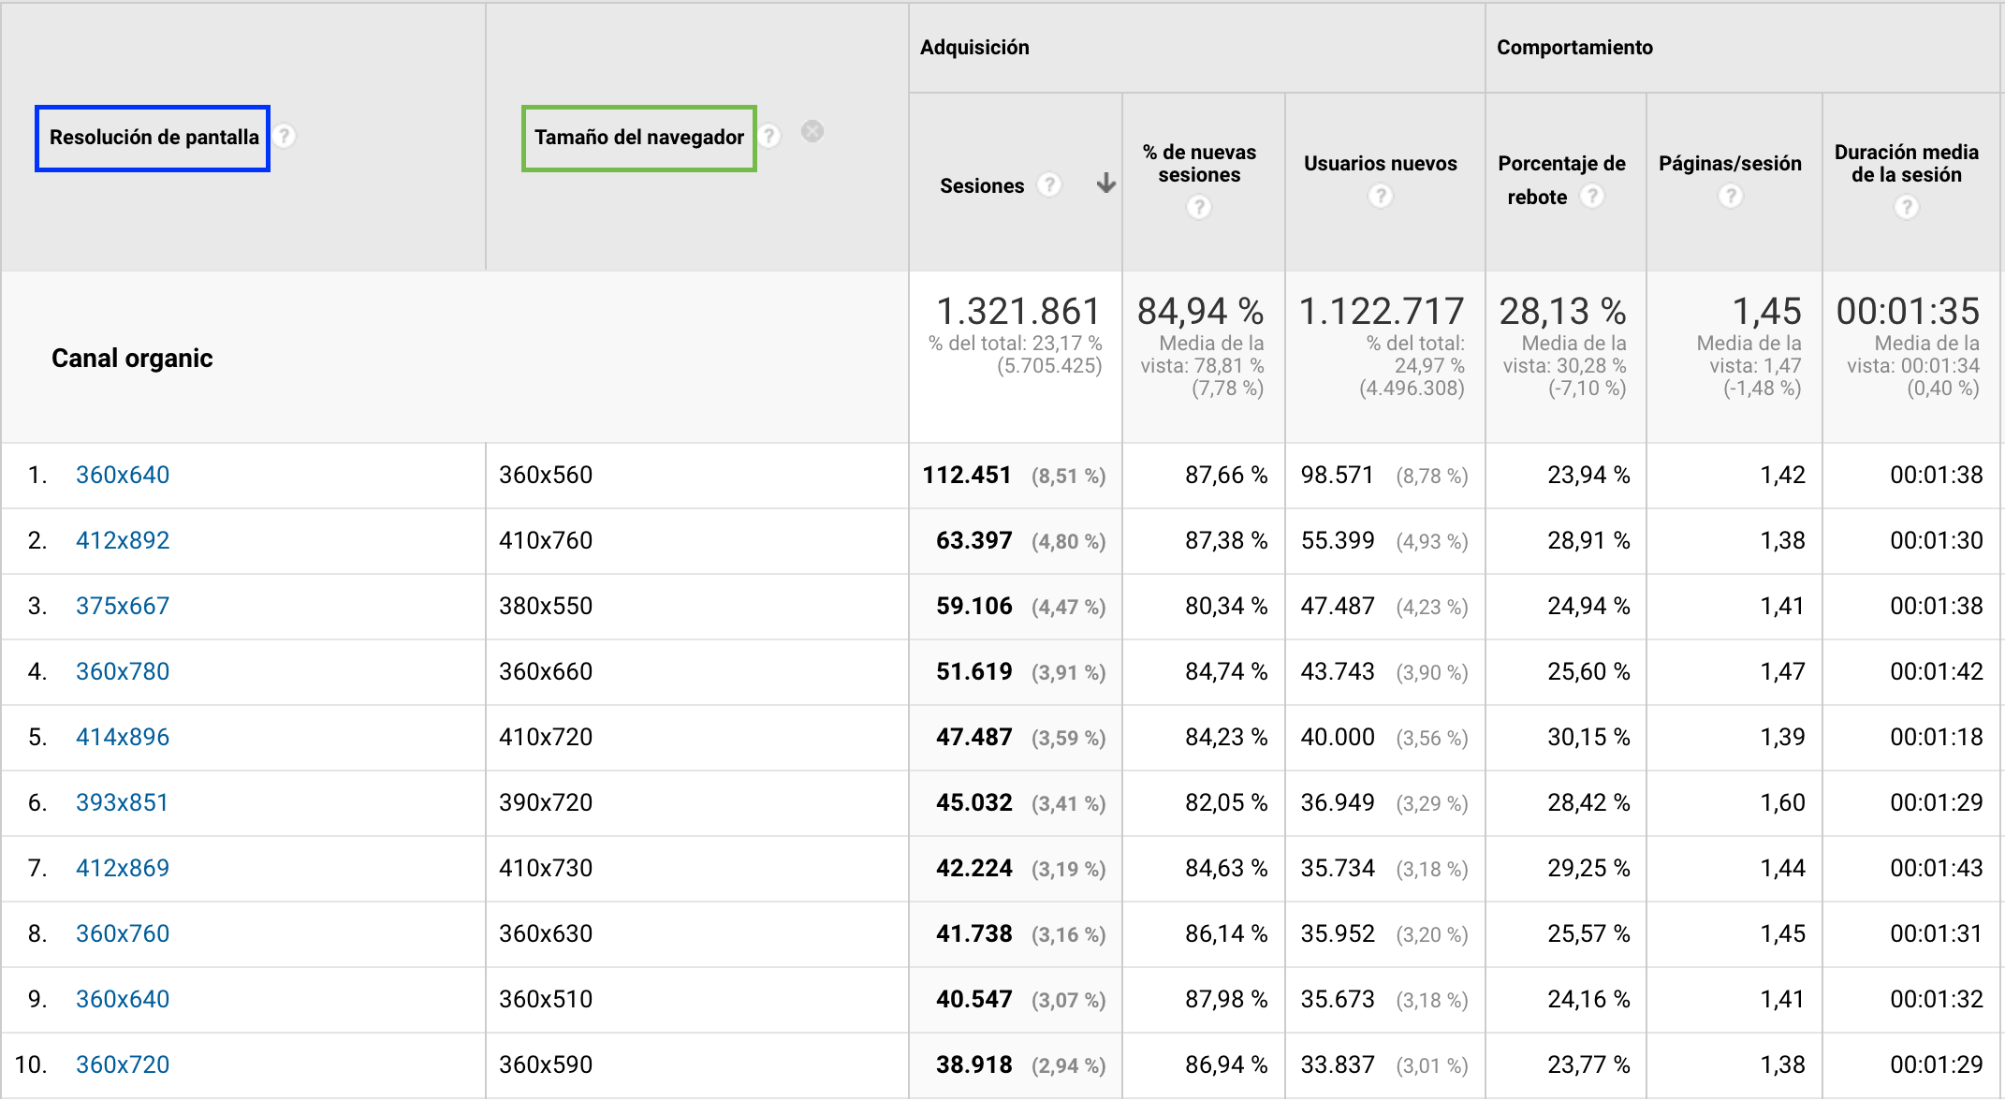The image size is (2005, 1101).
Task: Sort by Resolución de pantalla column header
Action: pos(154,138)
